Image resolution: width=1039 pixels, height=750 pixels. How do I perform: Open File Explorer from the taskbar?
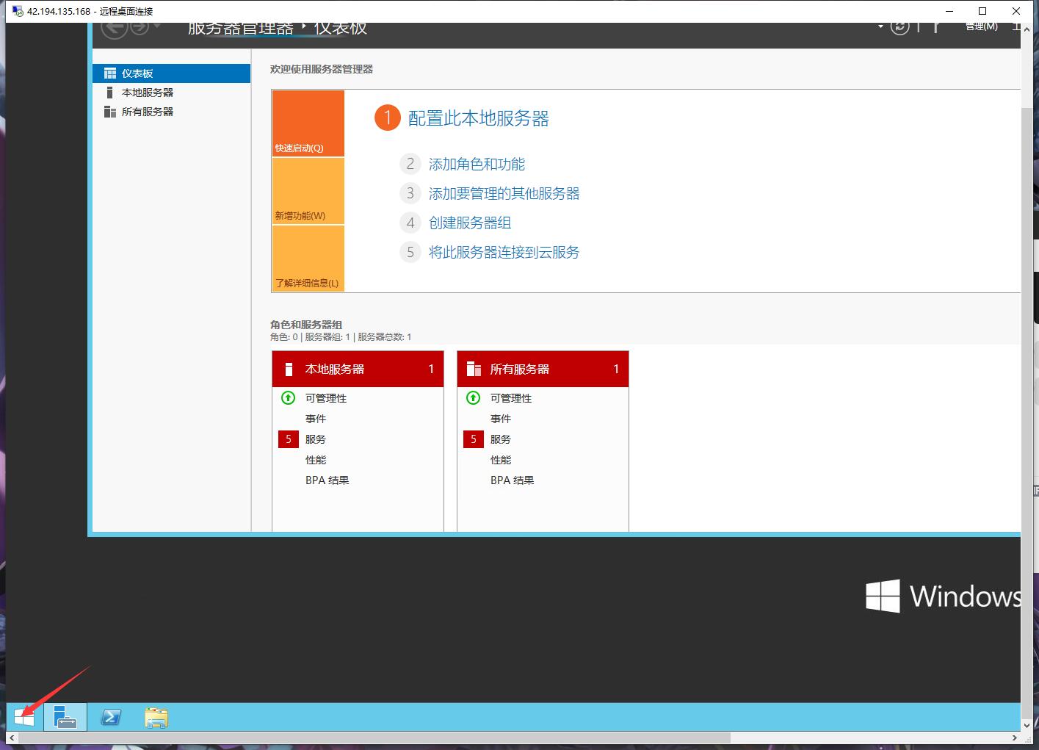click(x=155, y=716)
